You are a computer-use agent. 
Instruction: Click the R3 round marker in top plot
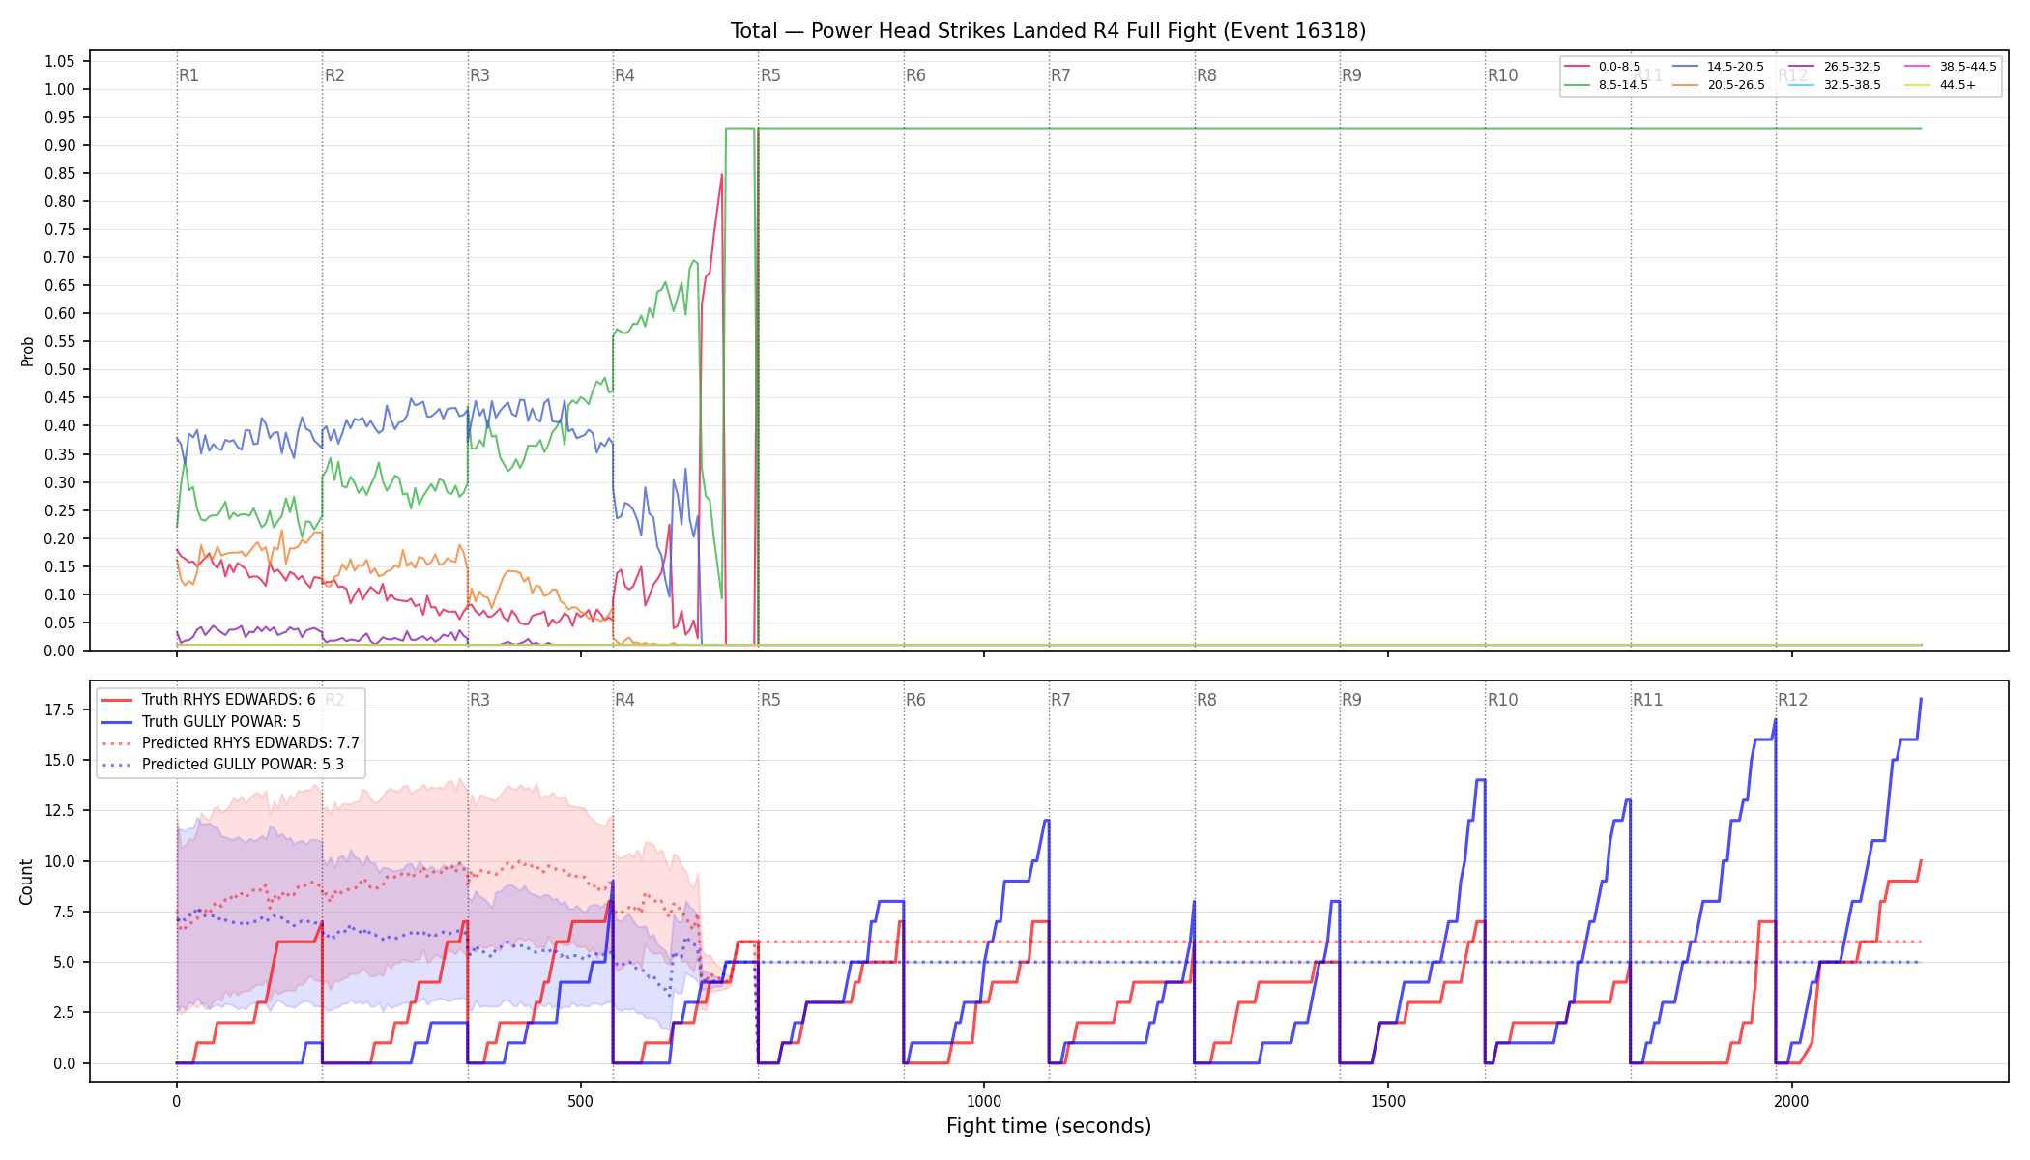(479, 75)
